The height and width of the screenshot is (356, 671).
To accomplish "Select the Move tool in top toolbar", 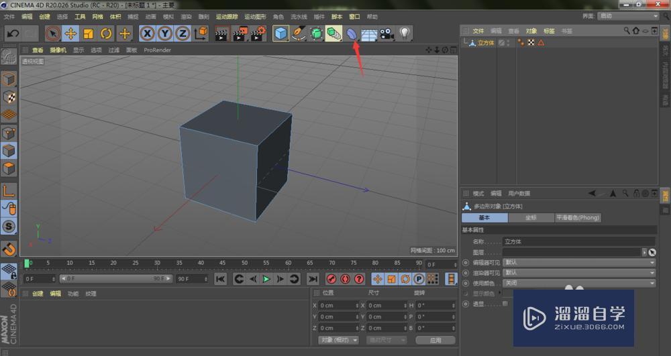I will pyautogui.click(x=70, y=33).
